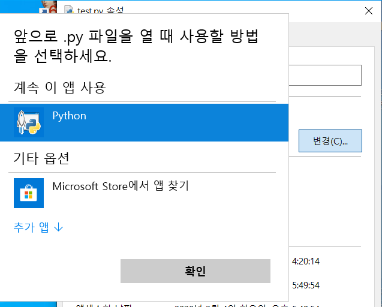Click the test.py file icon in title bar
The image size is (382, 307).
pyautogui.click(x=69, y=10)
